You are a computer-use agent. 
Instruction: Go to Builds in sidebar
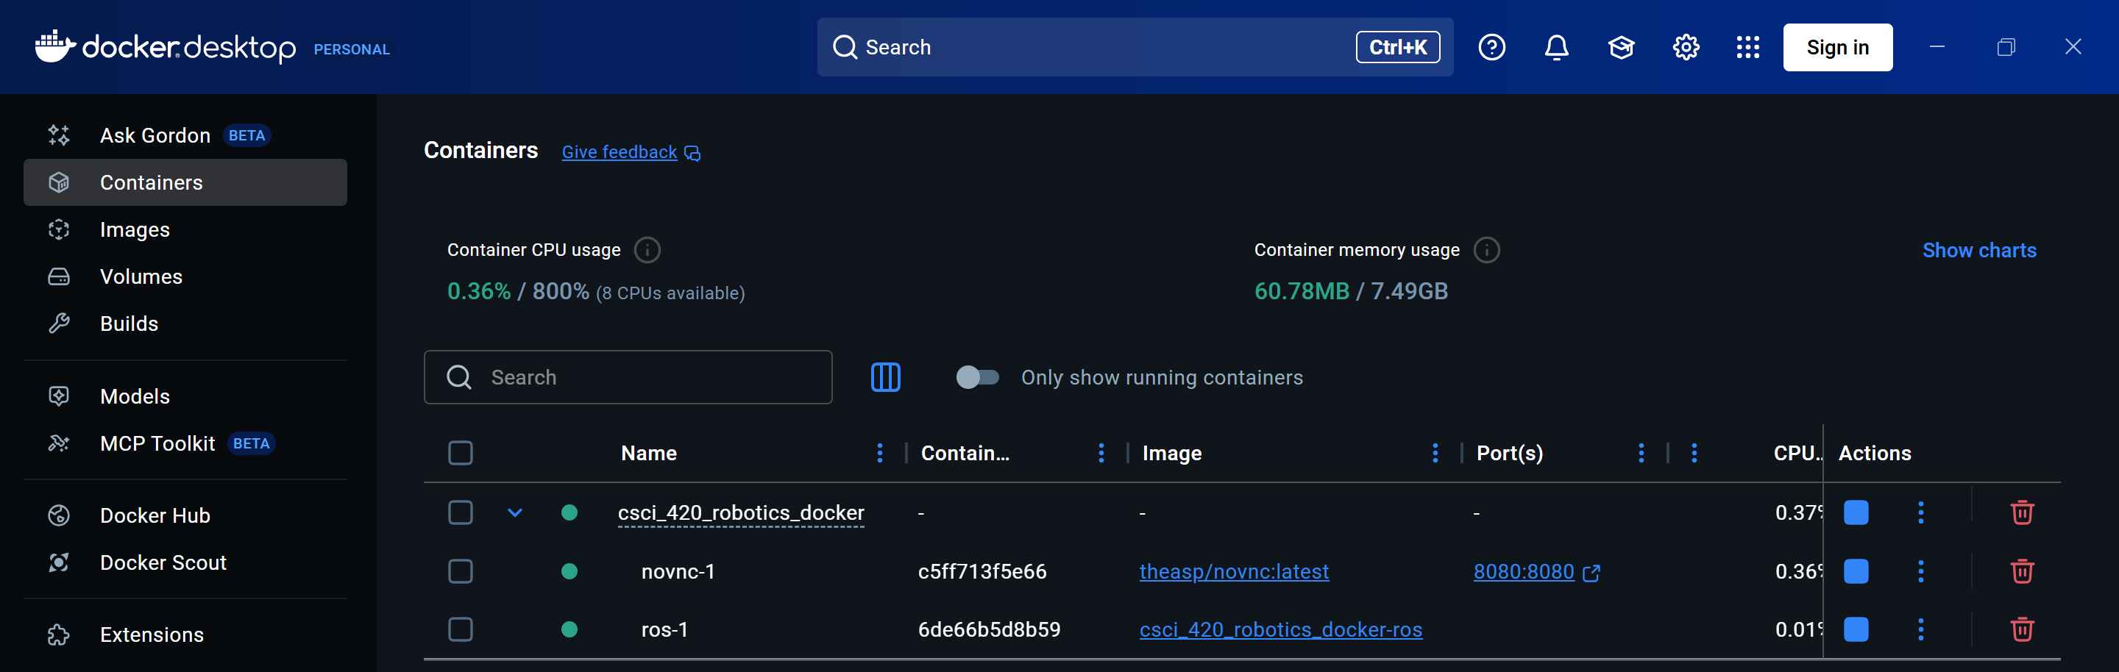(185, 323)
